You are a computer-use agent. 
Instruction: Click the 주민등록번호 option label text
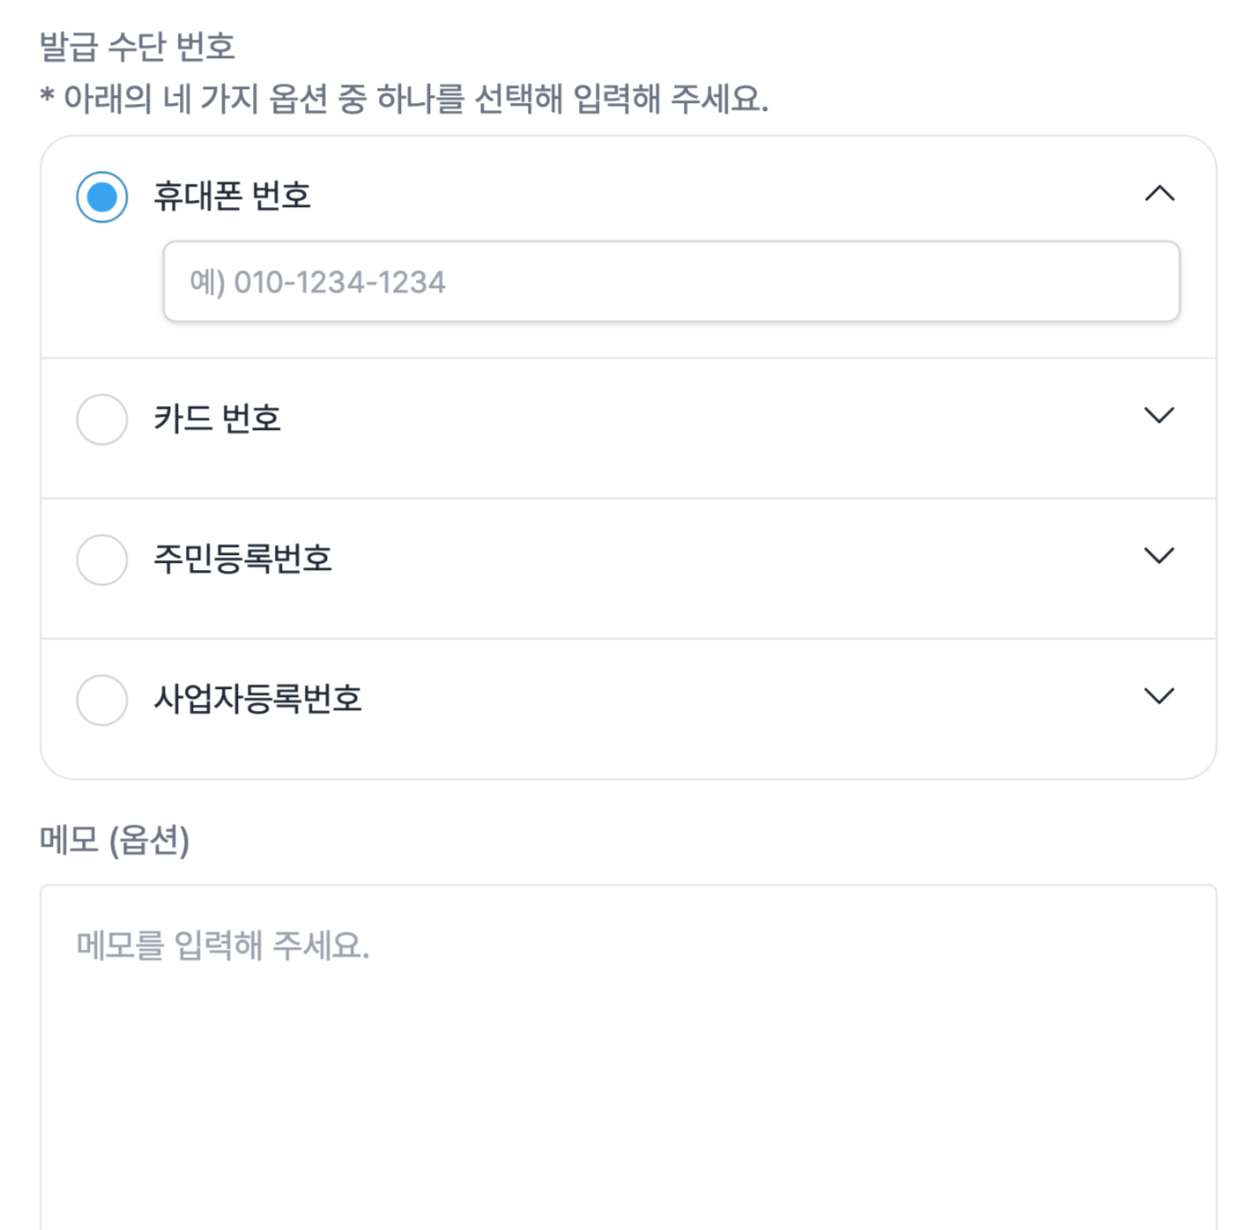coord(242,559)
